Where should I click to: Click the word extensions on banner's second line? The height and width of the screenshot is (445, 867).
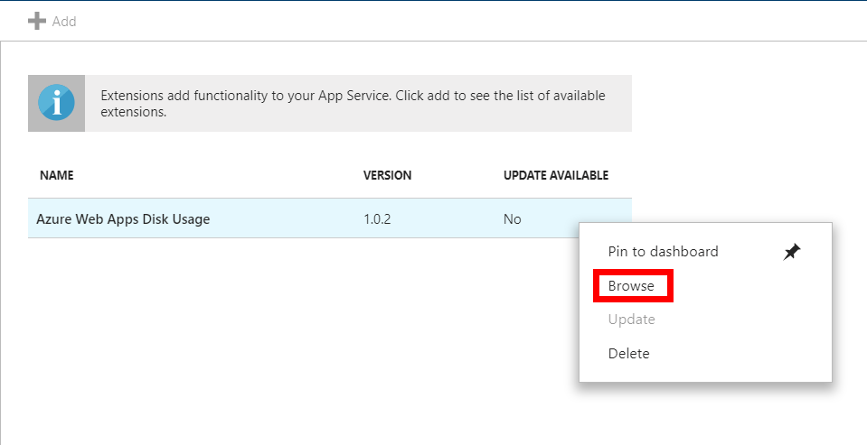(x=134, y=113)
